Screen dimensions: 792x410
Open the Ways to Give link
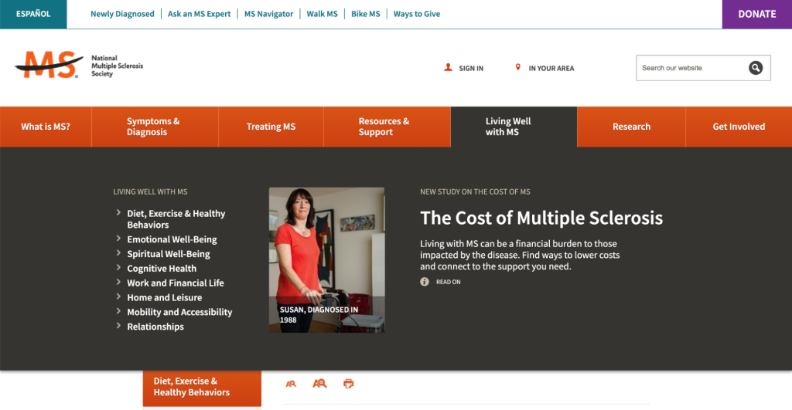[417, 14]
